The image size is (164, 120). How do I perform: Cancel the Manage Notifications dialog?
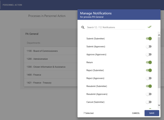(x=136, y=113)
